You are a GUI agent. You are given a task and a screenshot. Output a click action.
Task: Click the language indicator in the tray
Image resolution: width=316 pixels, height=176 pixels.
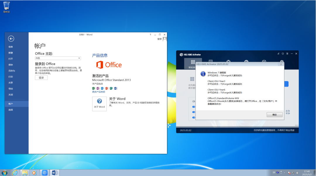pyautogui.click(x=274, y=172)
